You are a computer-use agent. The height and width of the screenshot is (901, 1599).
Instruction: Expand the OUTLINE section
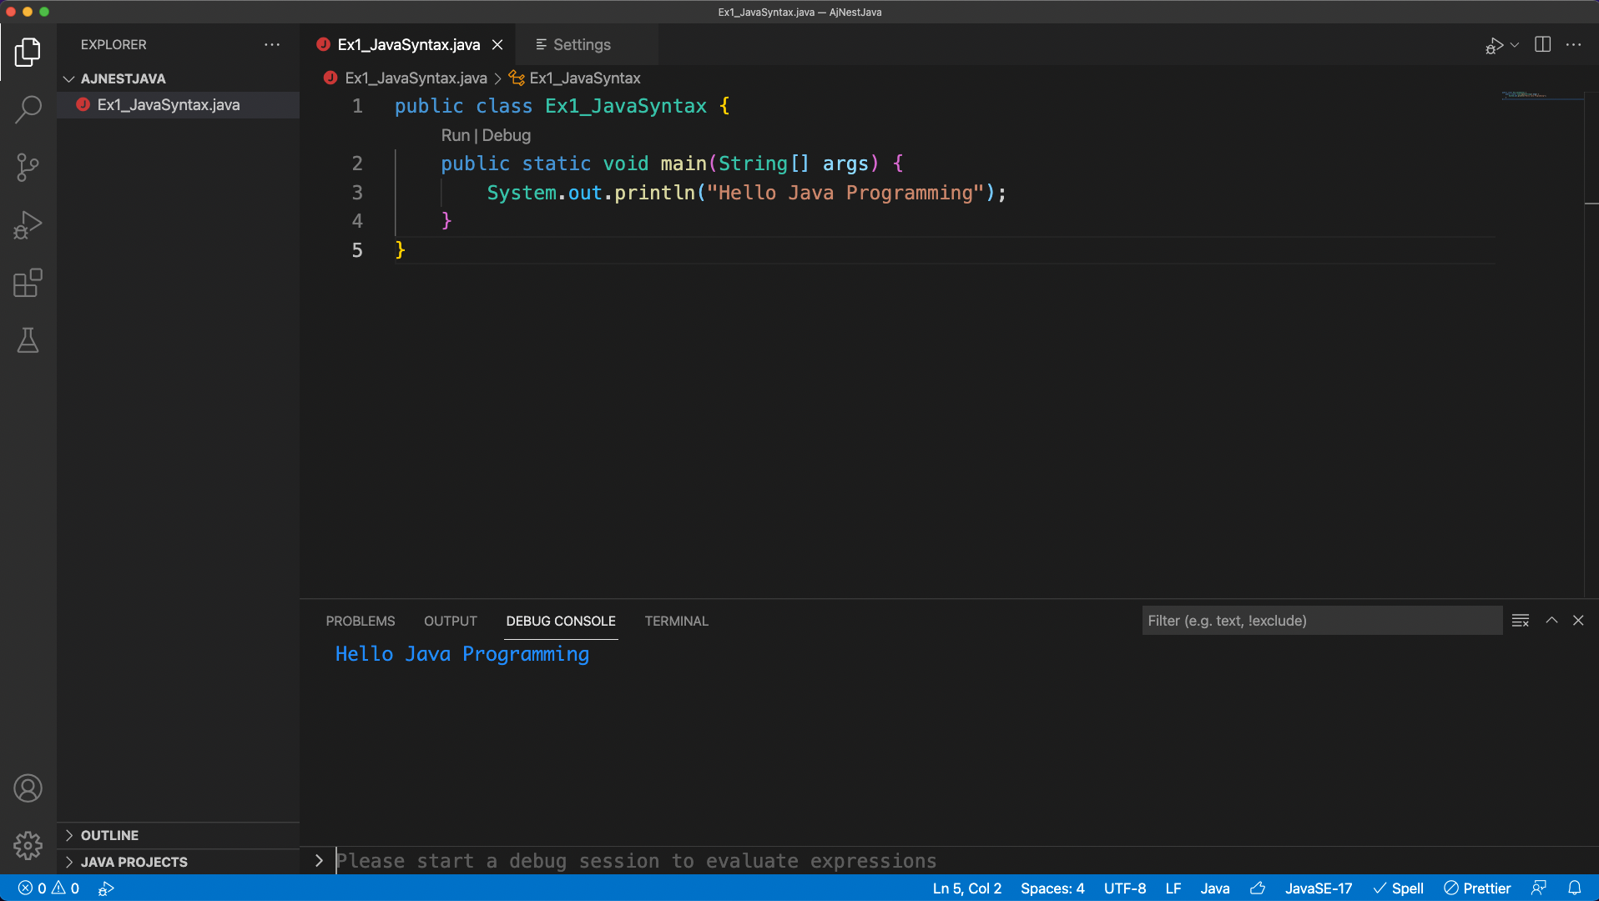point(109,835)
